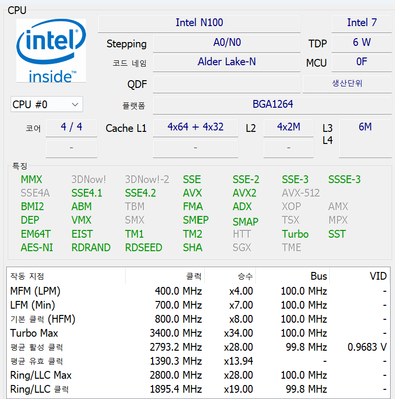The width and height of the screenshot is (395, 399).
Task: Click the greyed HTT feature flag
Action: [242, 234]
